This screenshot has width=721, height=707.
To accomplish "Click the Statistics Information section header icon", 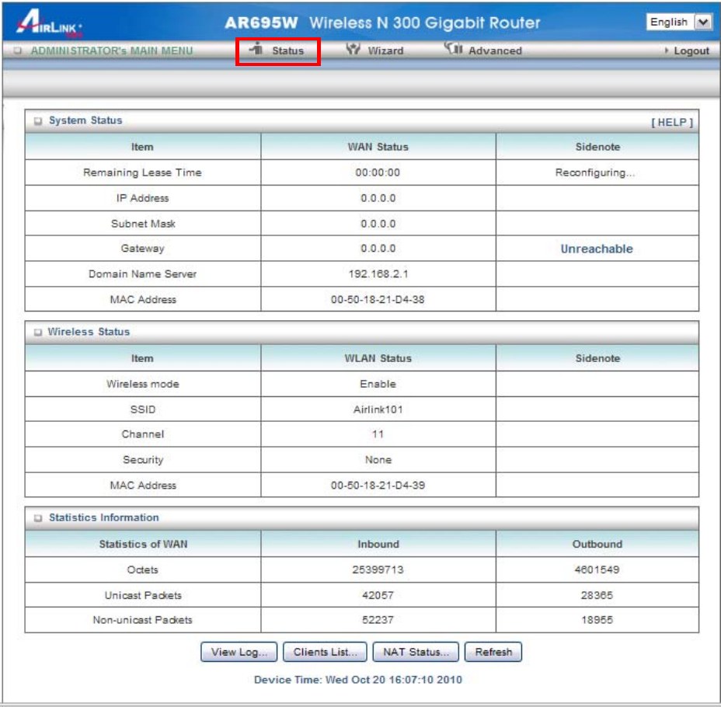I will (37, 518).
